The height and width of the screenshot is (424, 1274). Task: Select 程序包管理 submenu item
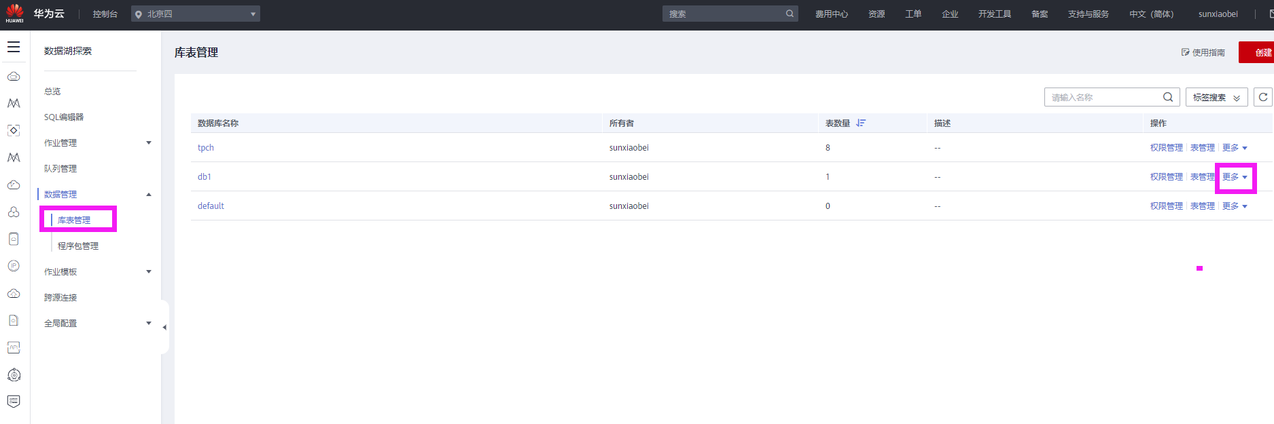coord(78,246)
